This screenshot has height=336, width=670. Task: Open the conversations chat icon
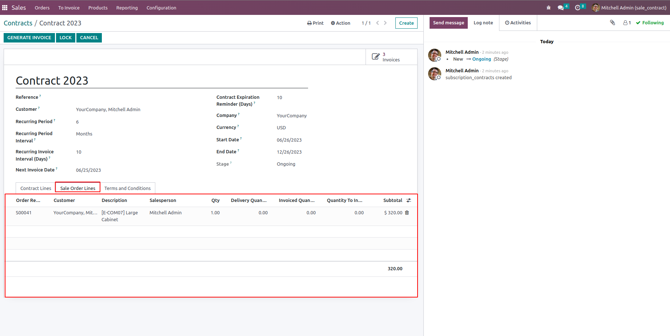(x=561, y=8)
